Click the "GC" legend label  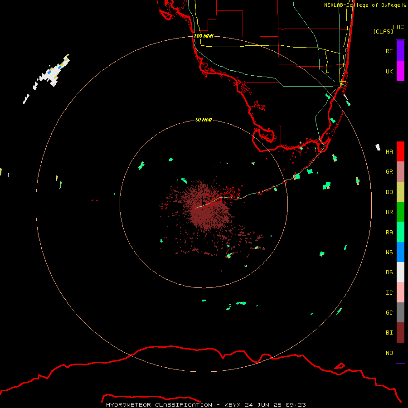(389, 313)
